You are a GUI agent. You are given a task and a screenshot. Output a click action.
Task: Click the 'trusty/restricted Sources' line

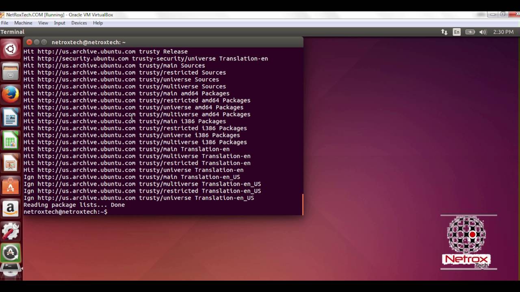(x=125, y=72)
